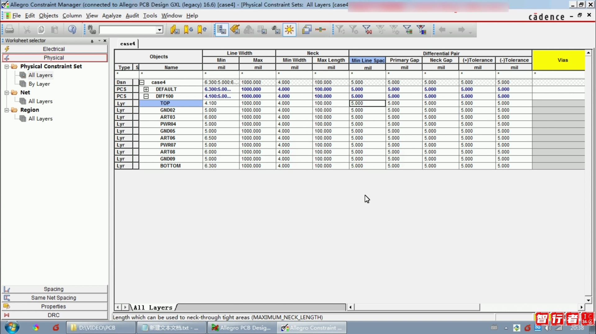Switch to the Same Net Spacing section
The height and width of the screenshot is (334, 596).
(54, 298)
